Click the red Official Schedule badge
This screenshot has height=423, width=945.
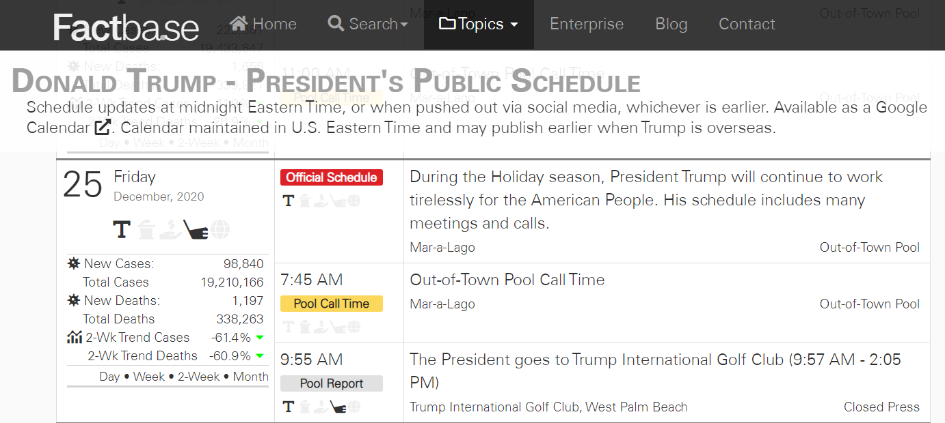point(332,177)
